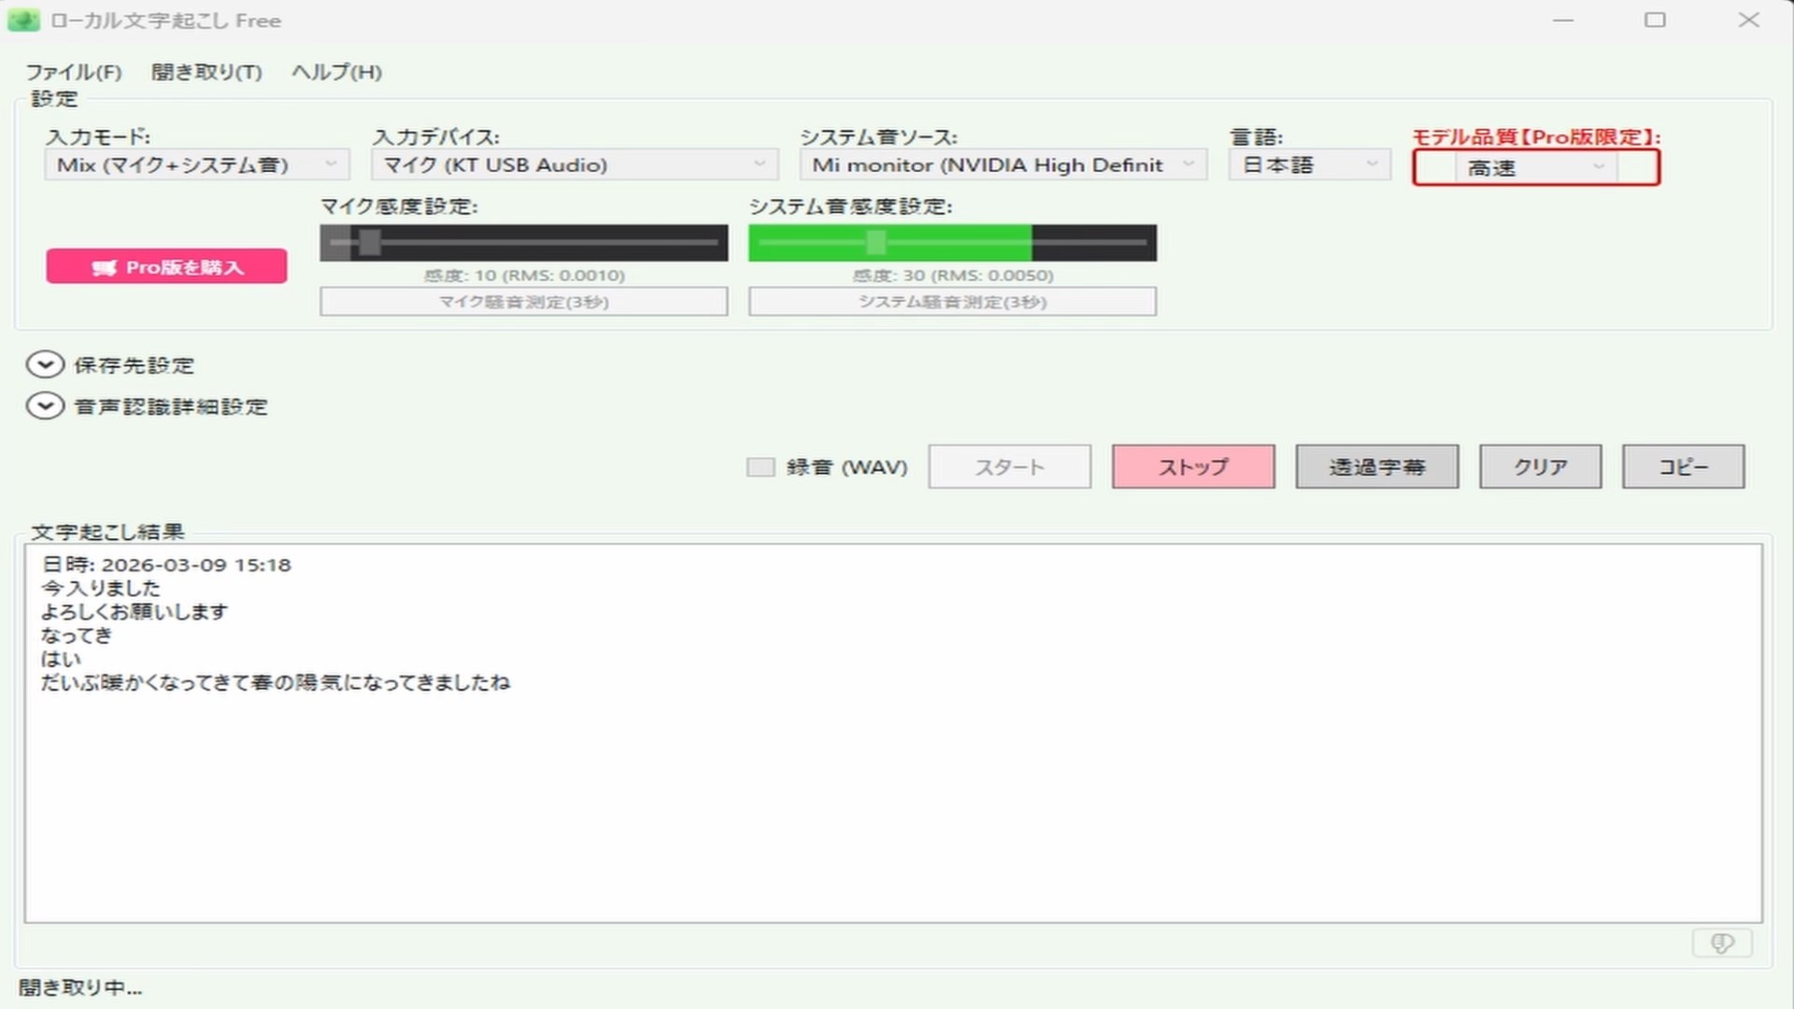Enable the 録音 (WAV) checkbox
The image size is (1794, 1009).
[761, 467]
